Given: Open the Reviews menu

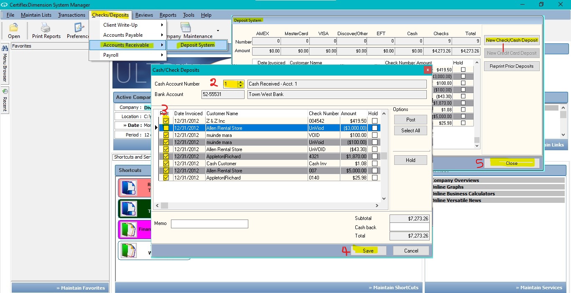Looking at the screenshot, I should click(x=144, y=15).
